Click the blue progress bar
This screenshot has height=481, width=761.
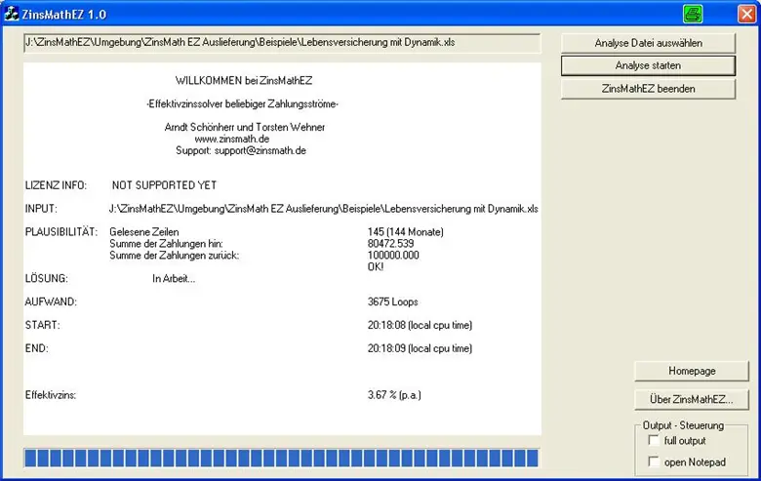[x=282, y=459]
